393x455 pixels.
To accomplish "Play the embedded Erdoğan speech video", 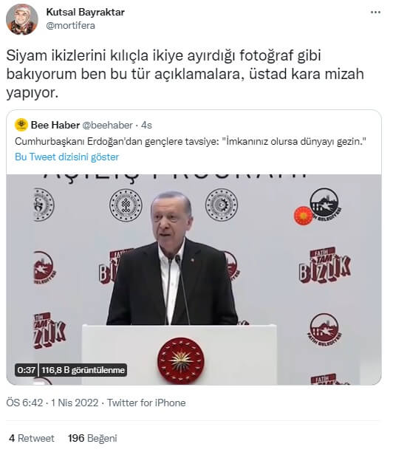I will point(194,279).
